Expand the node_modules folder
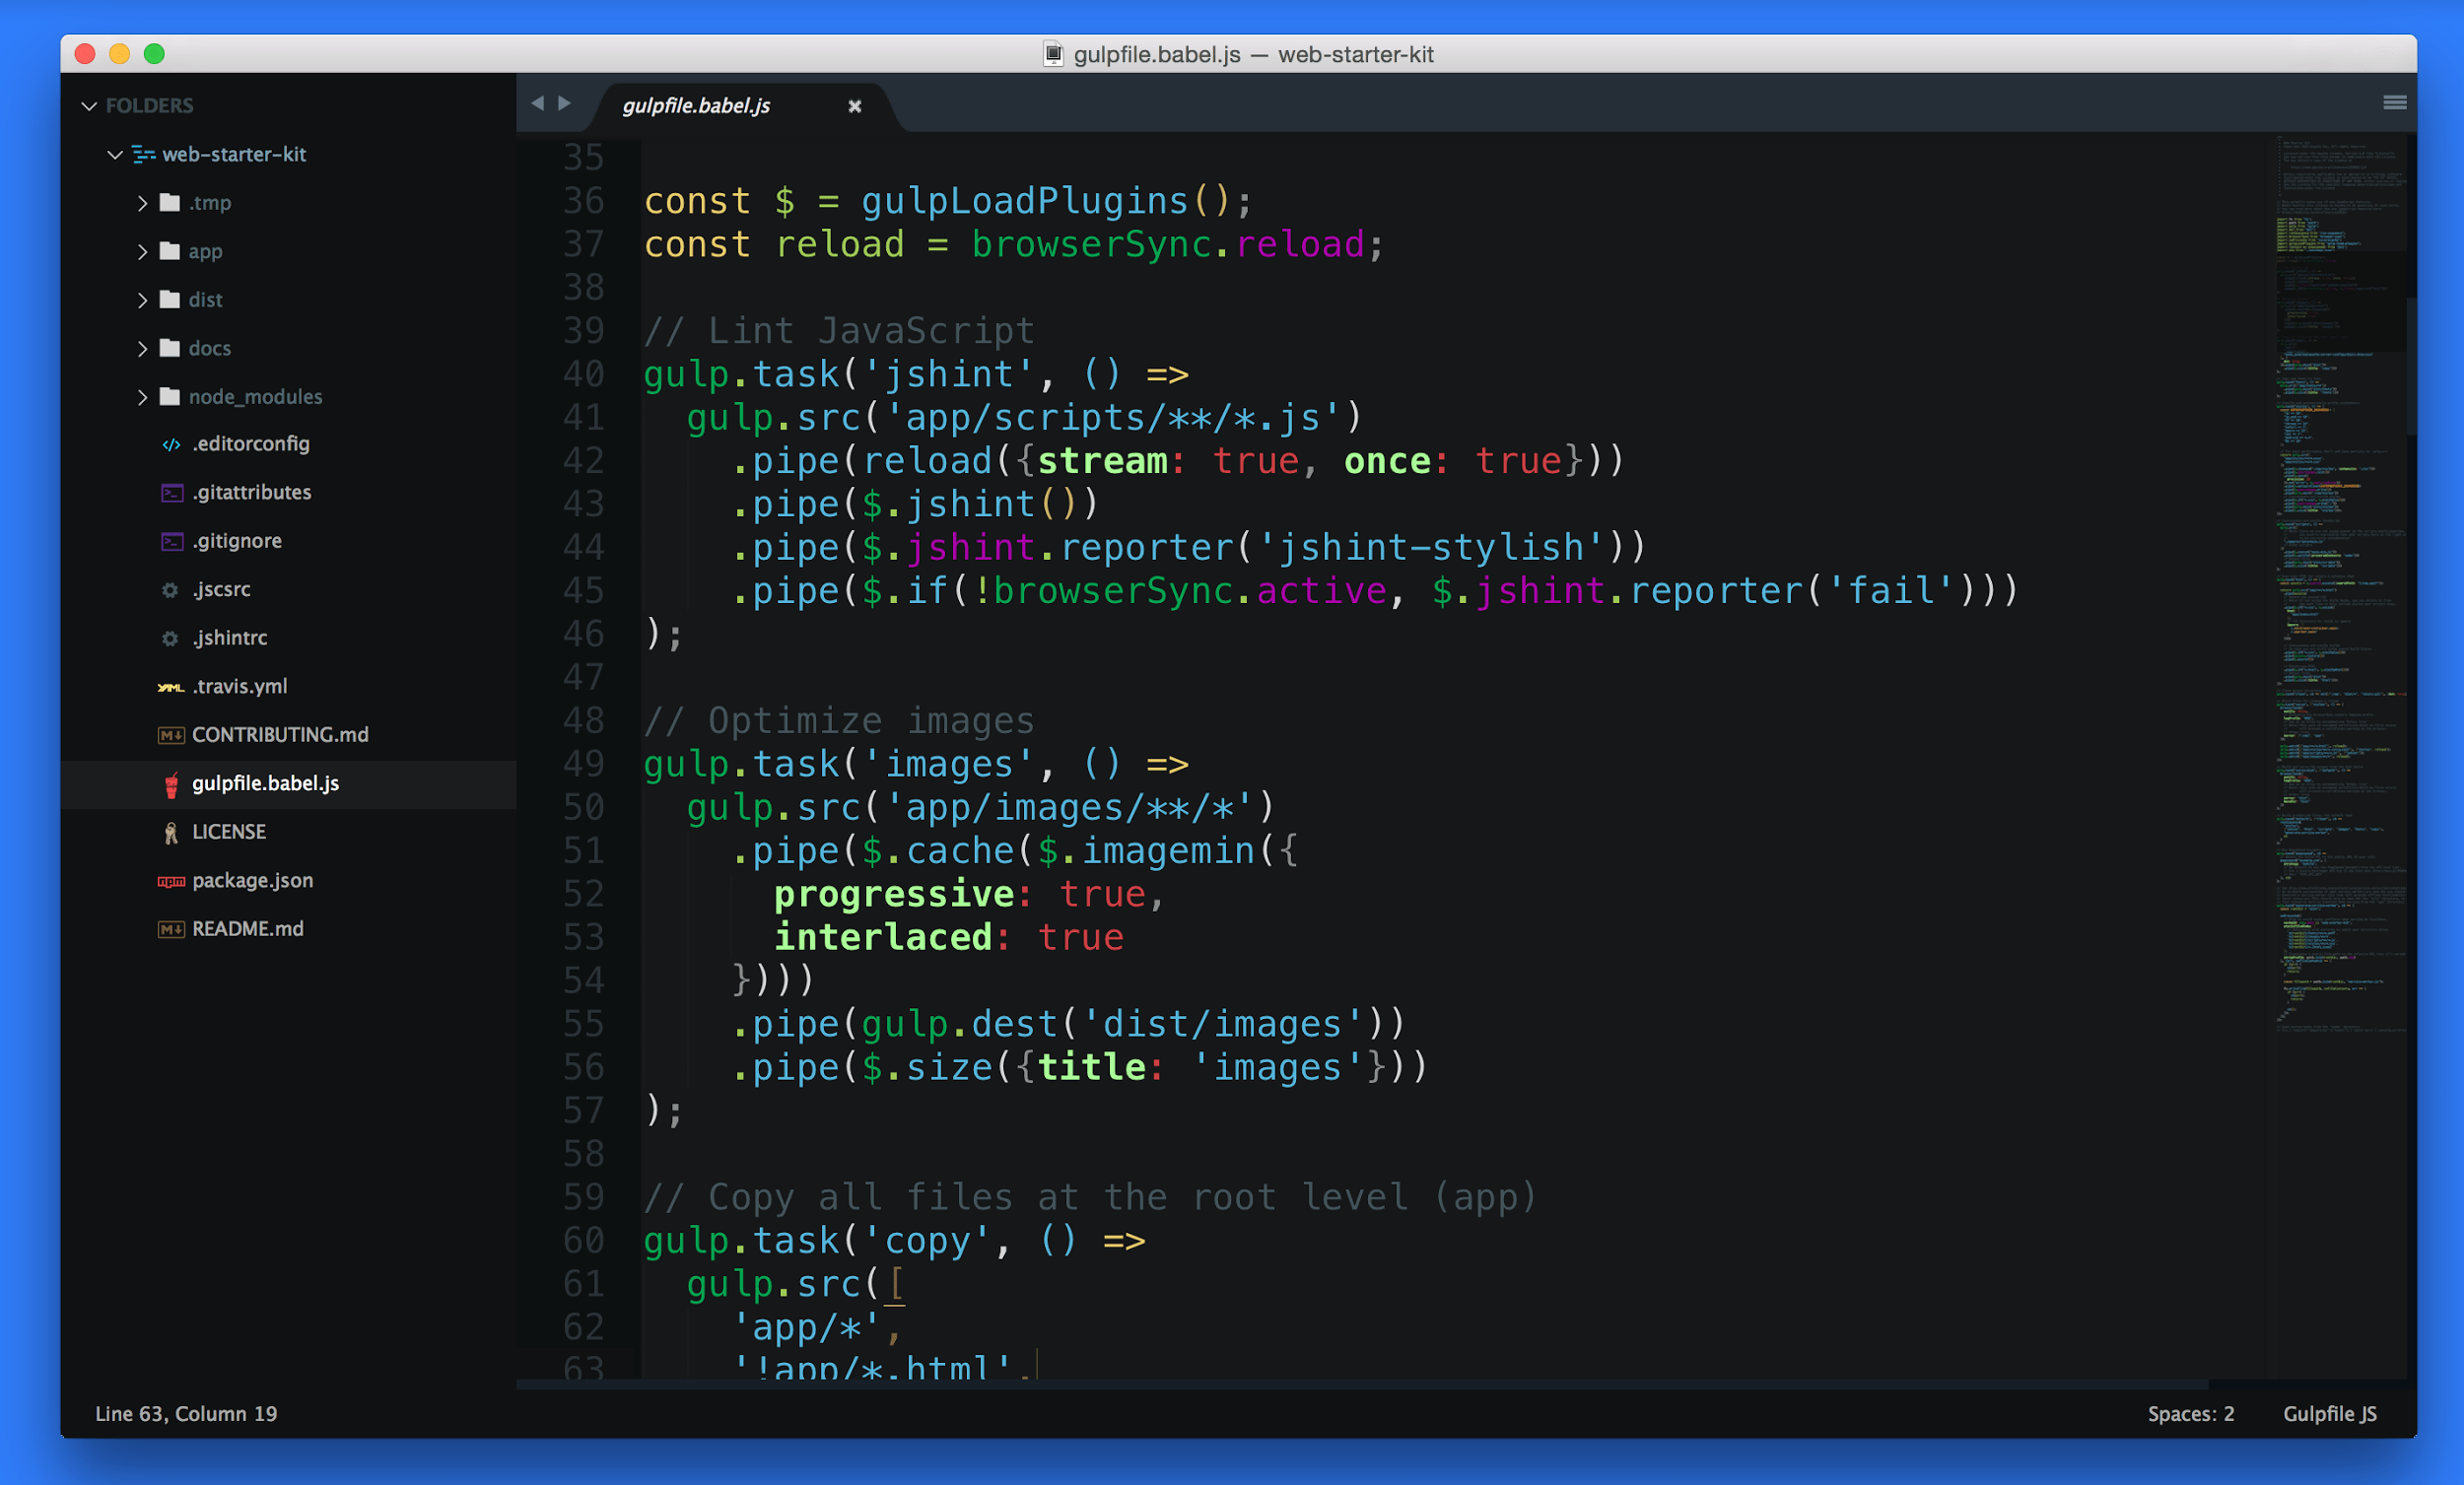The image size is (2464, 1485). 142,397
